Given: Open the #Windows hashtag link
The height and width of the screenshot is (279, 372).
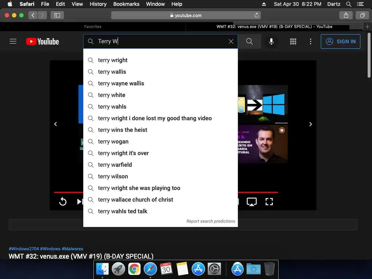Looking at the screenshot, I should [50, 248].
